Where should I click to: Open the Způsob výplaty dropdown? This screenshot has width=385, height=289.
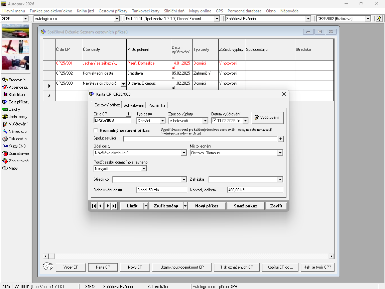(x=205, y=121)
